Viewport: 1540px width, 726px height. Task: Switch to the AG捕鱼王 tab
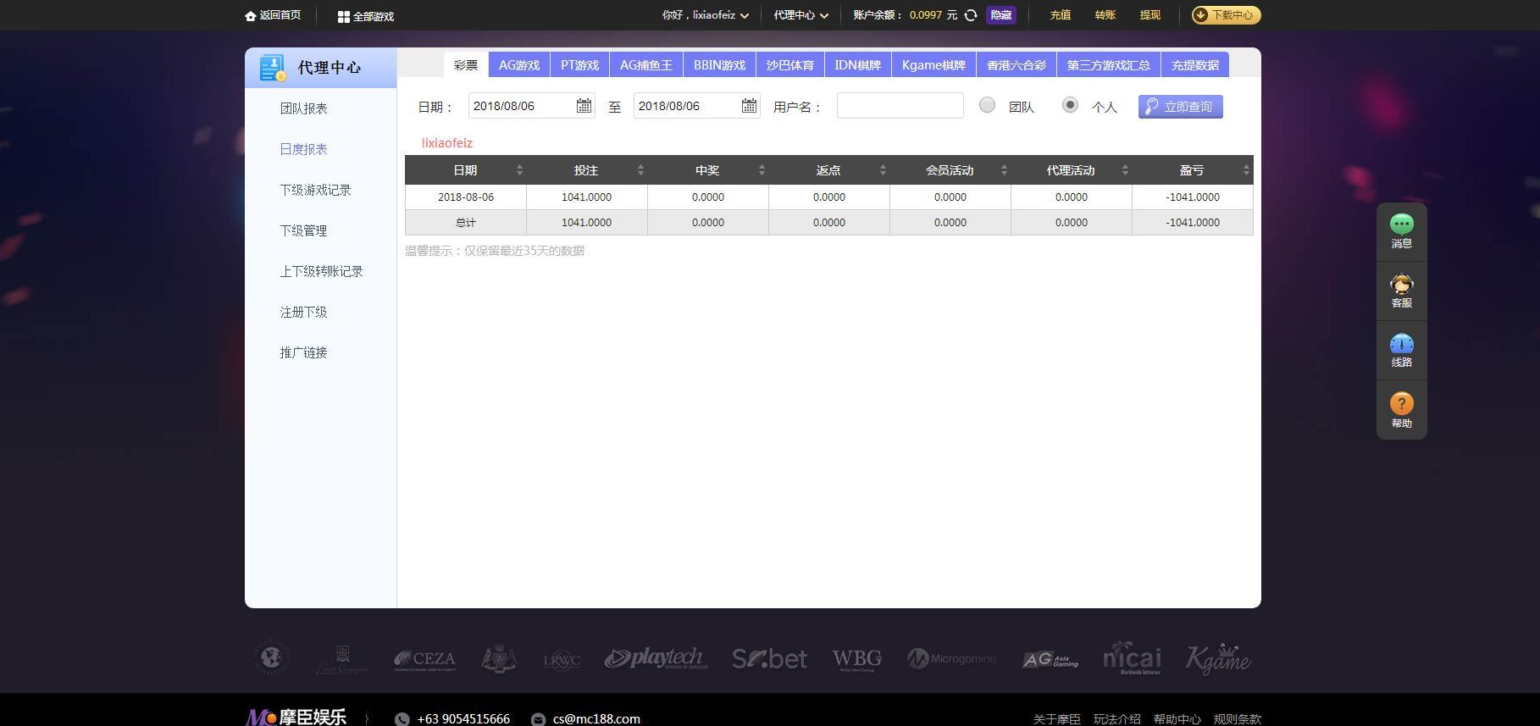646,65
